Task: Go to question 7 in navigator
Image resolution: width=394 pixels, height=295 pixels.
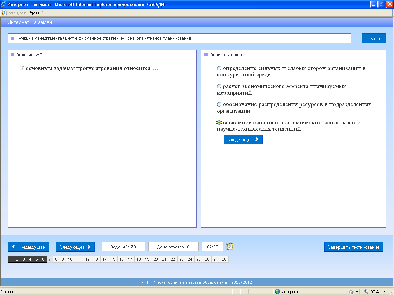Action: pyautogui.click(x=50, y=259)
